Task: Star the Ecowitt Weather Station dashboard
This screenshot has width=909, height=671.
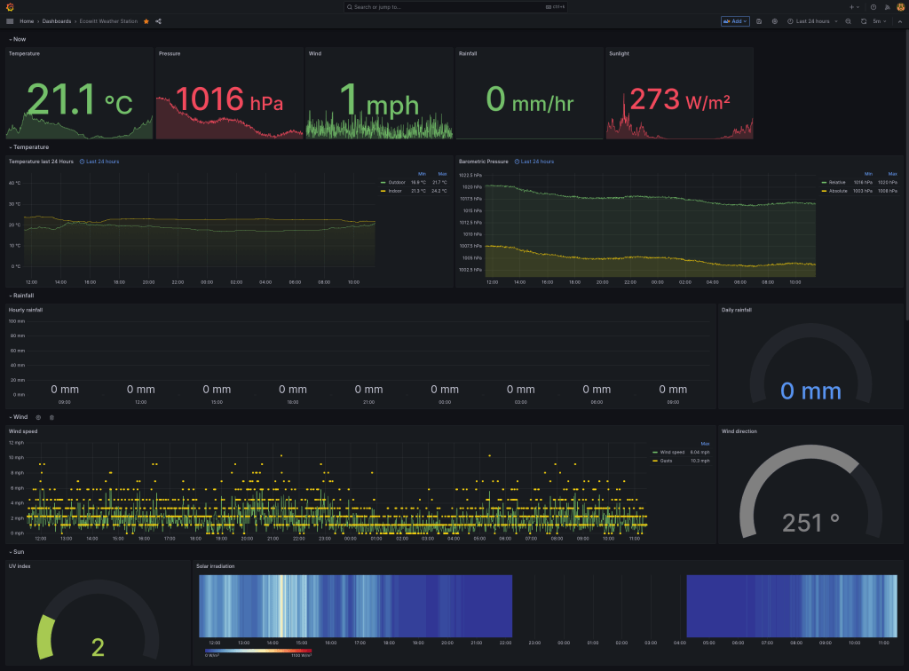Action: (x=146, y=21)
